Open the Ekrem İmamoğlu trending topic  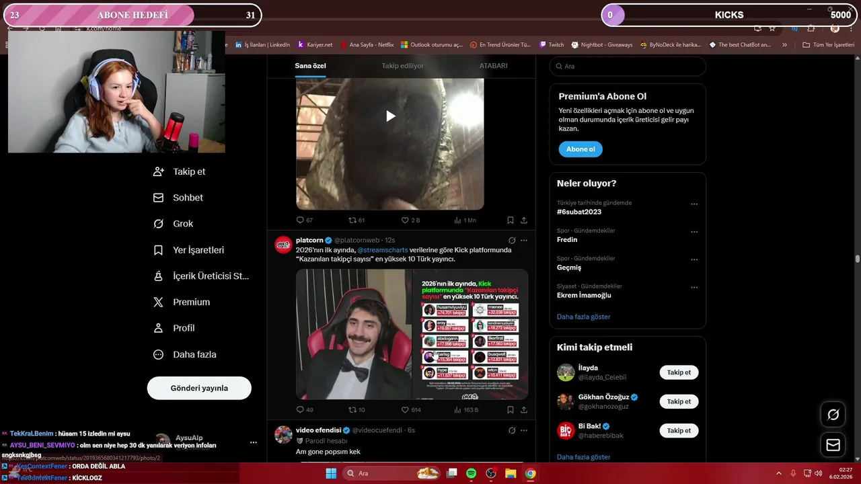[x=584, y=295]
